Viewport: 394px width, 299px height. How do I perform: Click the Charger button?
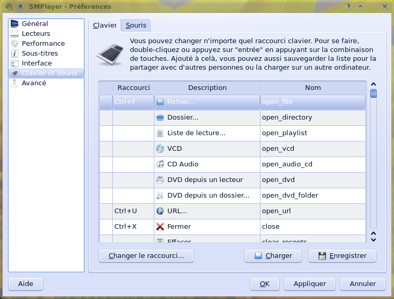(274, 256)
